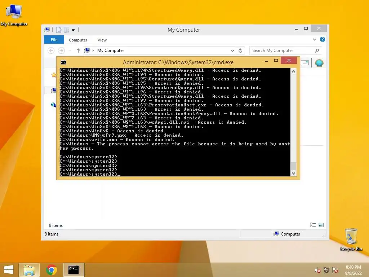Viewport: 369px width, 277px height.
Task: Open the View ribbon tab
Action: [x=102, y=40]
